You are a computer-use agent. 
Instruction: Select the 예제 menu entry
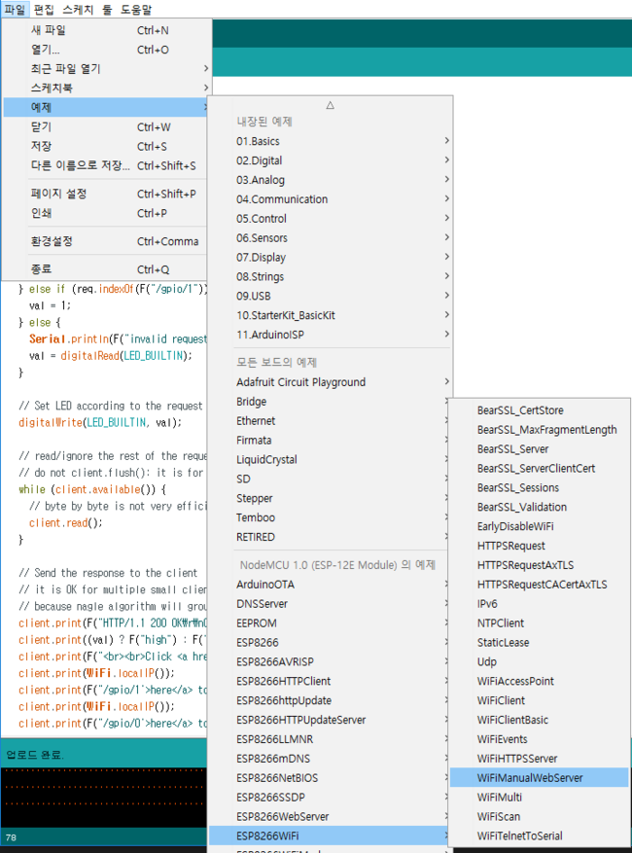(106, 107)
